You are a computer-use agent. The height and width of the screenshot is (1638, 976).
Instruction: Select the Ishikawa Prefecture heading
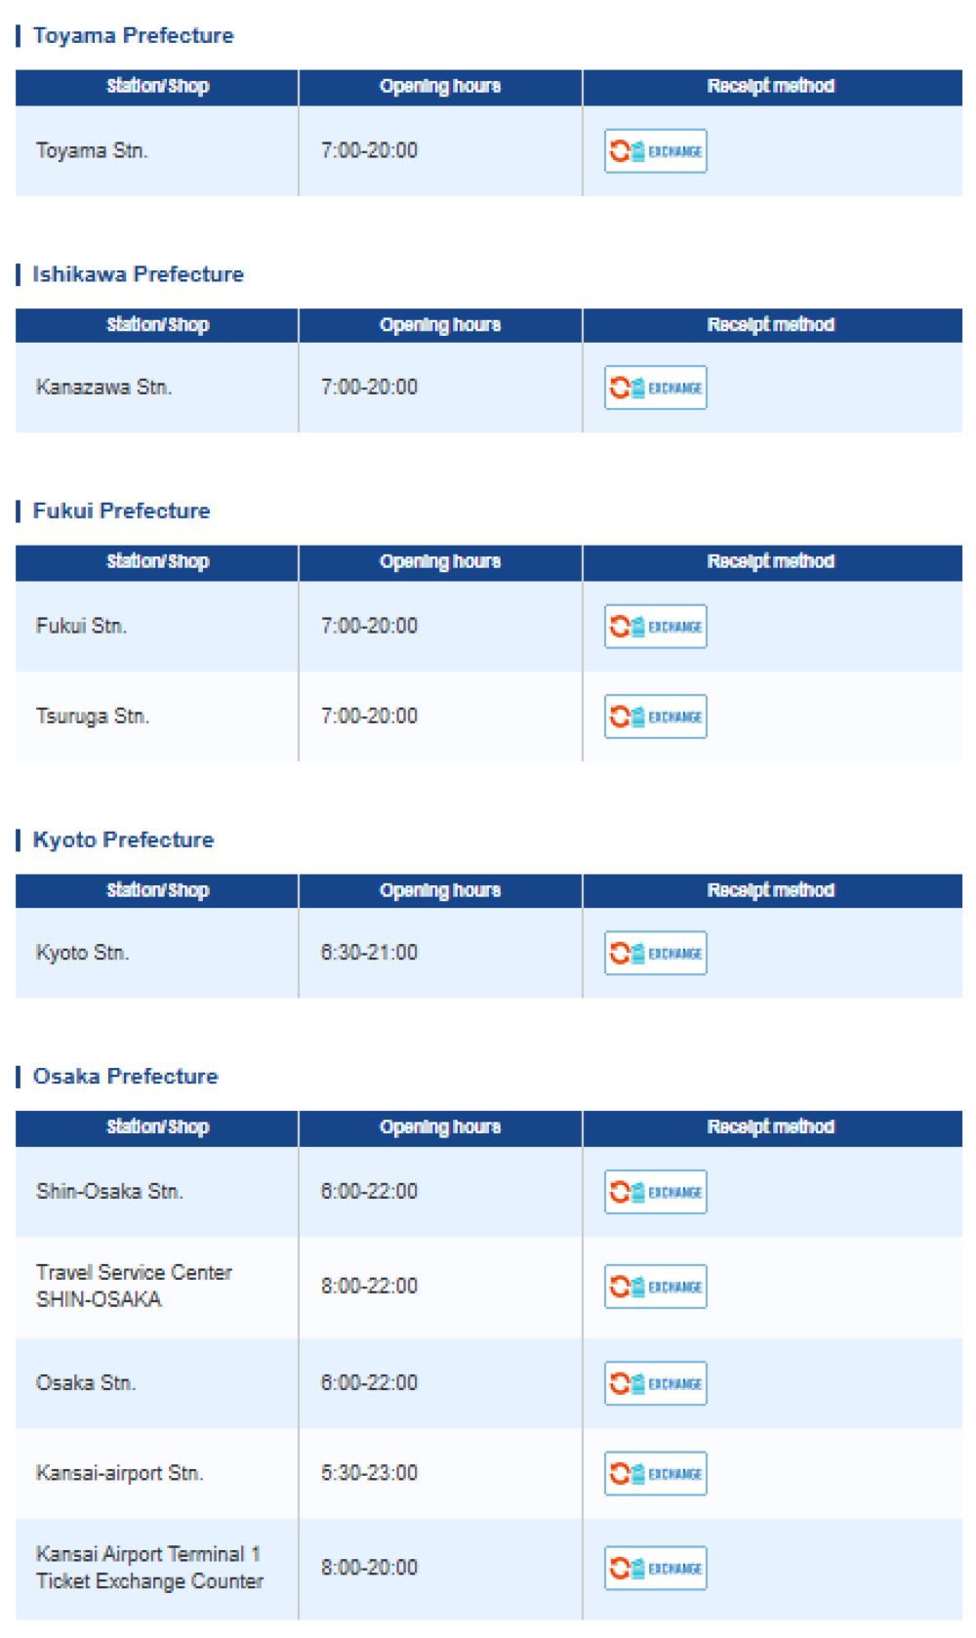[138, 274]
